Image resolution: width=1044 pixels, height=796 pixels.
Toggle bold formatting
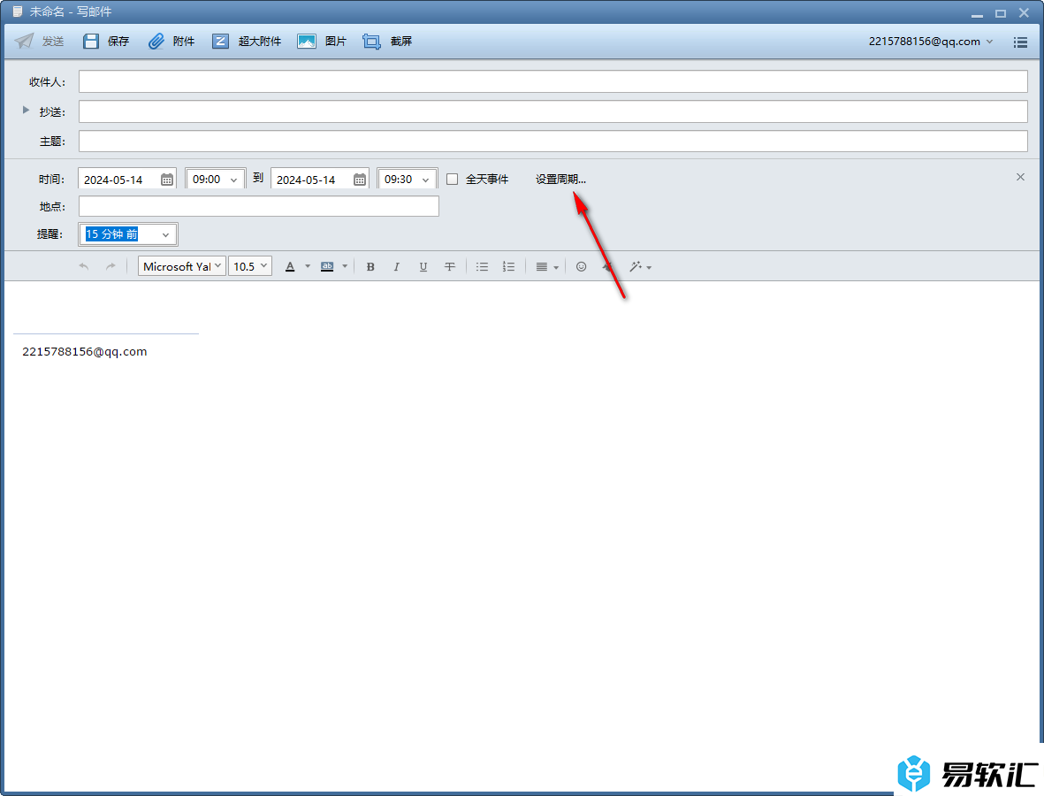click(x=370, y=266)
